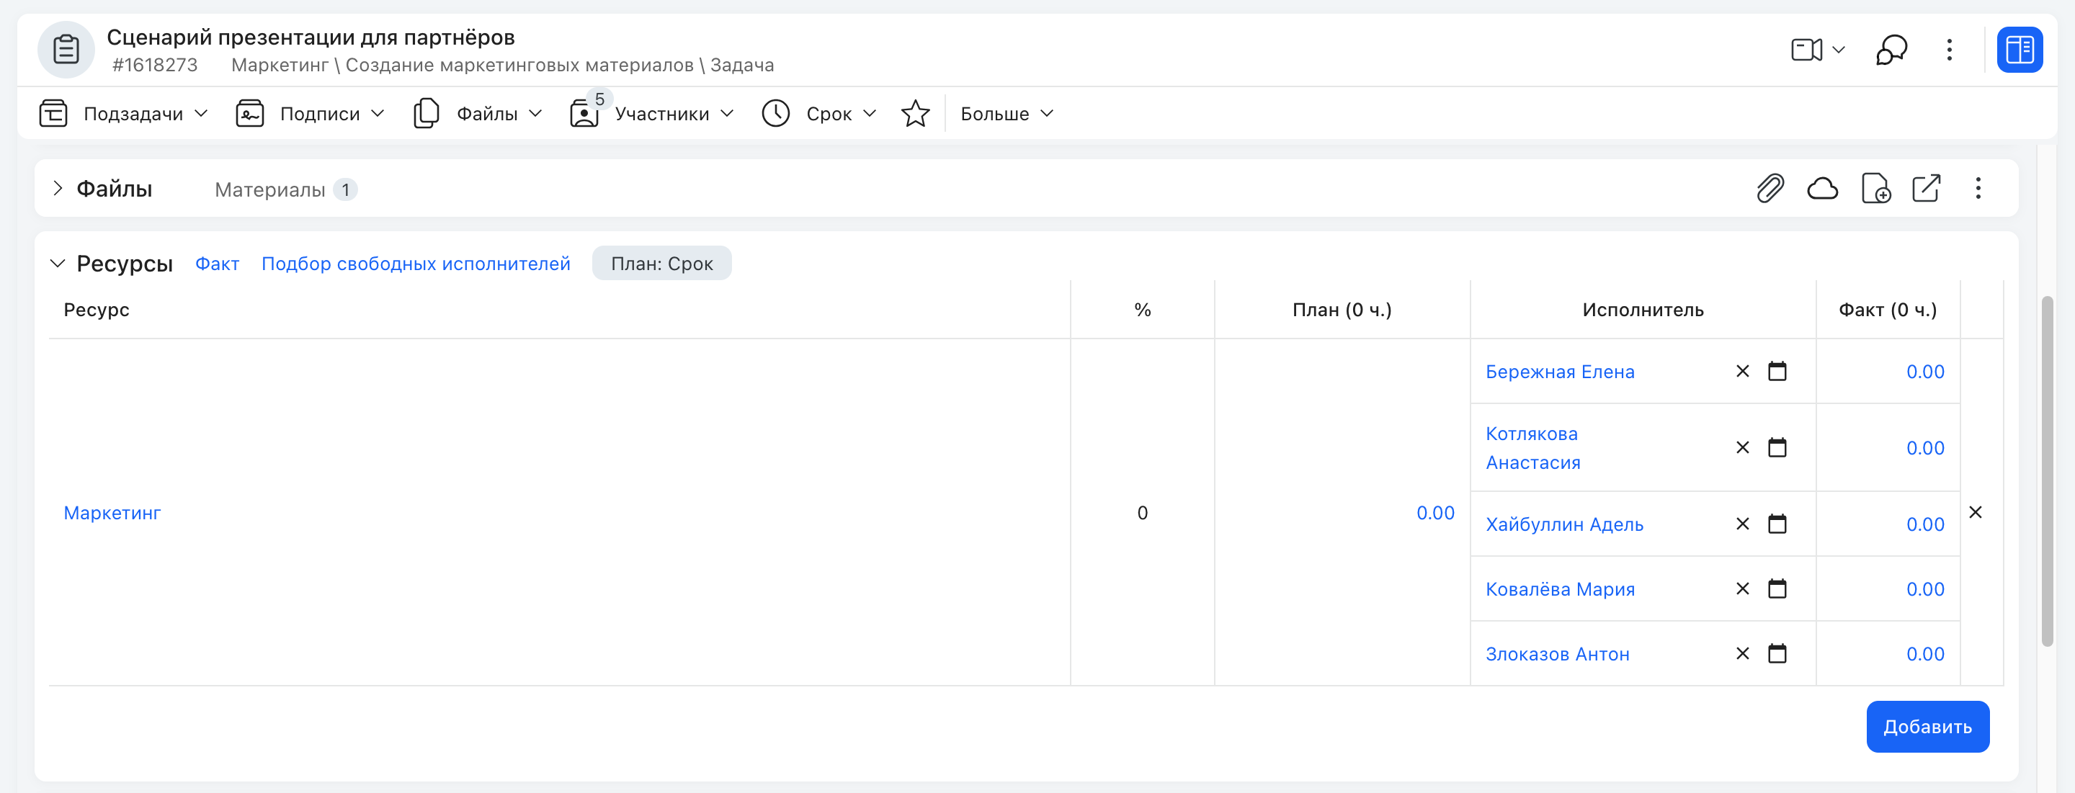Remove executor Ковалёва Мария
This screenshot has width=2075, height=793.
[x=1742, y=588]
